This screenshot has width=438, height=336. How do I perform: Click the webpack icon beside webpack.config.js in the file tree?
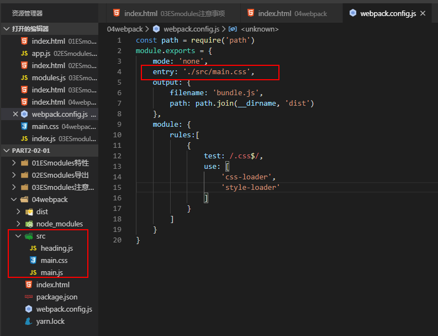click(x=29, y=309)
